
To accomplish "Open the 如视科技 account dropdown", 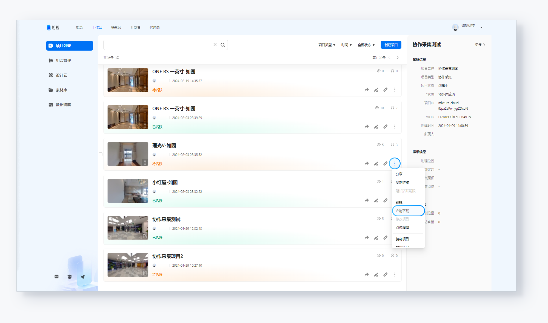I will tap(481, 27).
